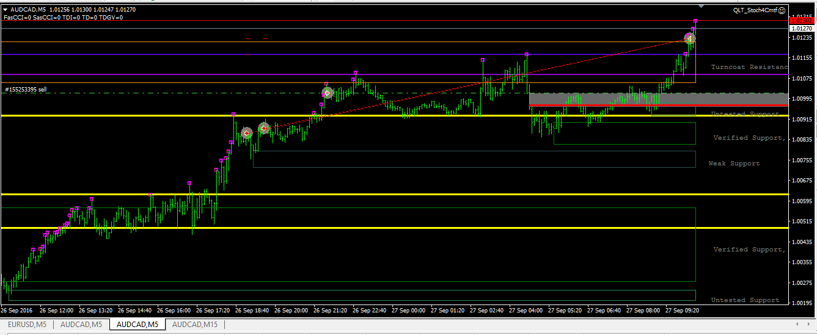Click the upper Untested Support label near 1.00915
Image resolution: width=817 pixels, height=335 pixels.
(745, 115)
